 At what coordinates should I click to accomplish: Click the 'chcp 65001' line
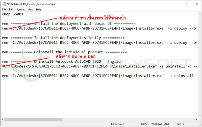coord(13,14)
